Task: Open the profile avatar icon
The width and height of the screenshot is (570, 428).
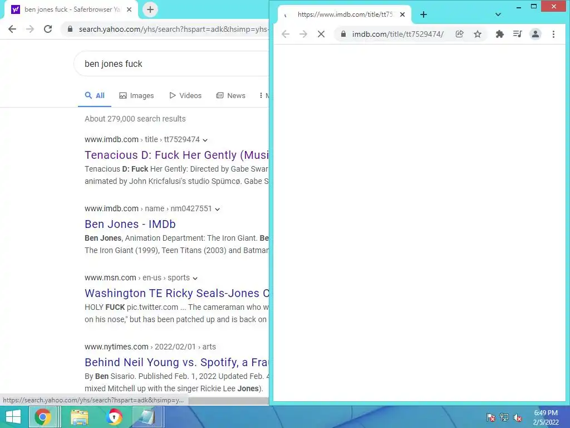Action: pos(535,34)
